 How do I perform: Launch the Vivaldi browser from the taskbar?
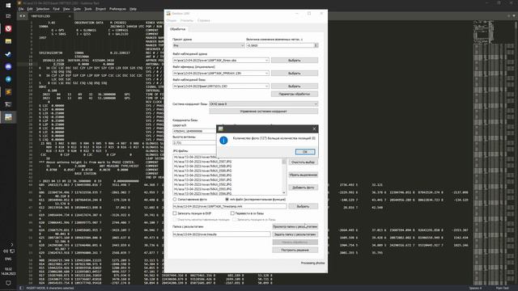(x=8, y=29)
